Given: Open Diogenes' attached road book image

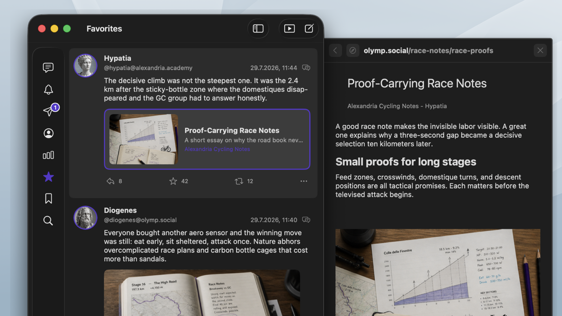Looking at the screenshot, I should click(202, 293).
